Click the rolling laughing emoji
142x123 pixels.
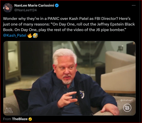tap(35, 36)
